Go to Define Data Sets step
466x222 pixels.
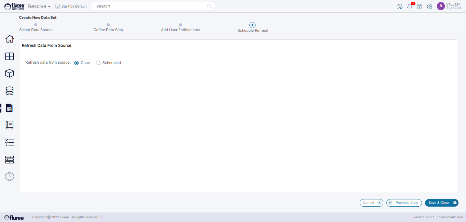click(x=108, y=25)
